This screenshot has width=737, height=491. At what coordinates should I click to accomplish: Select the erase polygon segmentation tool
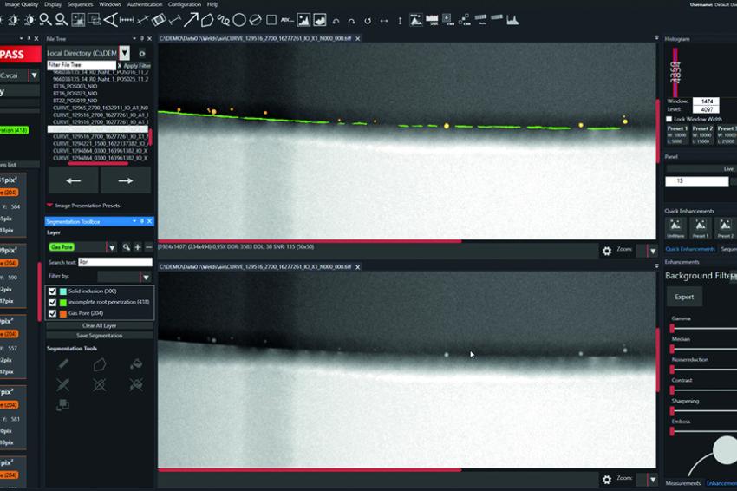(x=99, y=384)
